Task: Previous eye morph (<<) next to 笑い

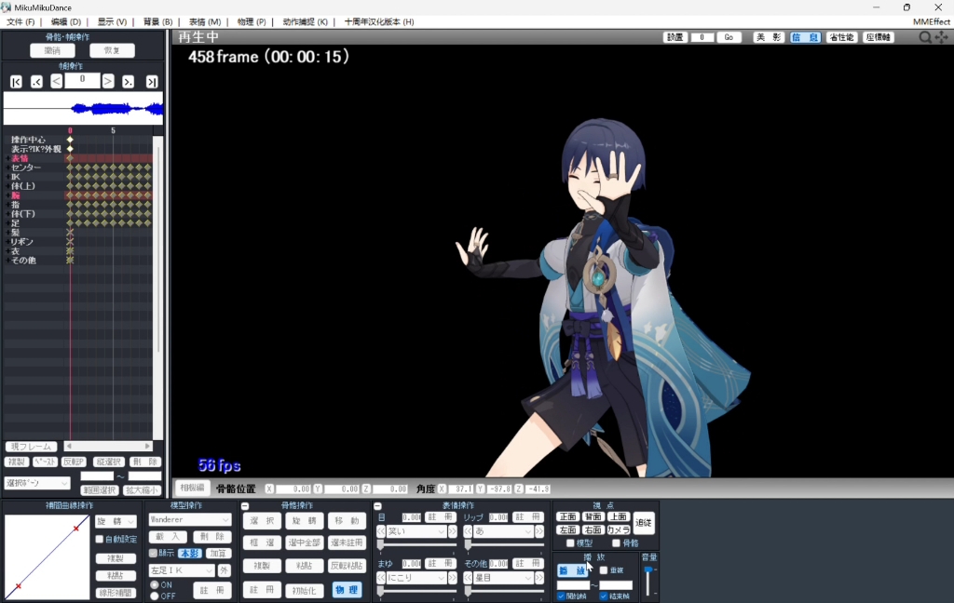Action: 381,531
